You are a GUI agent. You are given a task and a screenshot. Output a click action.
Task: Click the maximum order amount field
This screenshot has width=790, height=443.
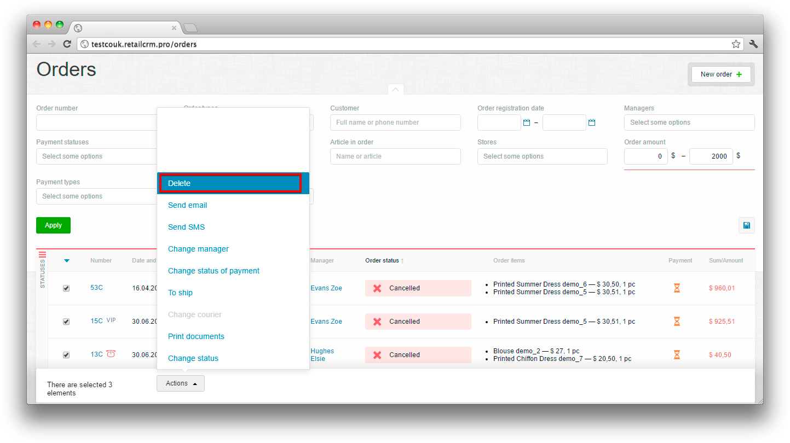[711, 156]
